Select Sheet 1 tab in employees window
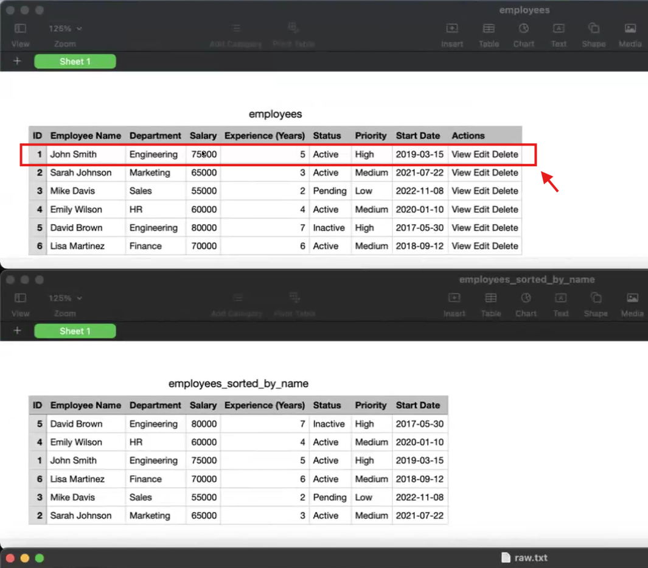The image size is (648, 568). click(75, 61)
